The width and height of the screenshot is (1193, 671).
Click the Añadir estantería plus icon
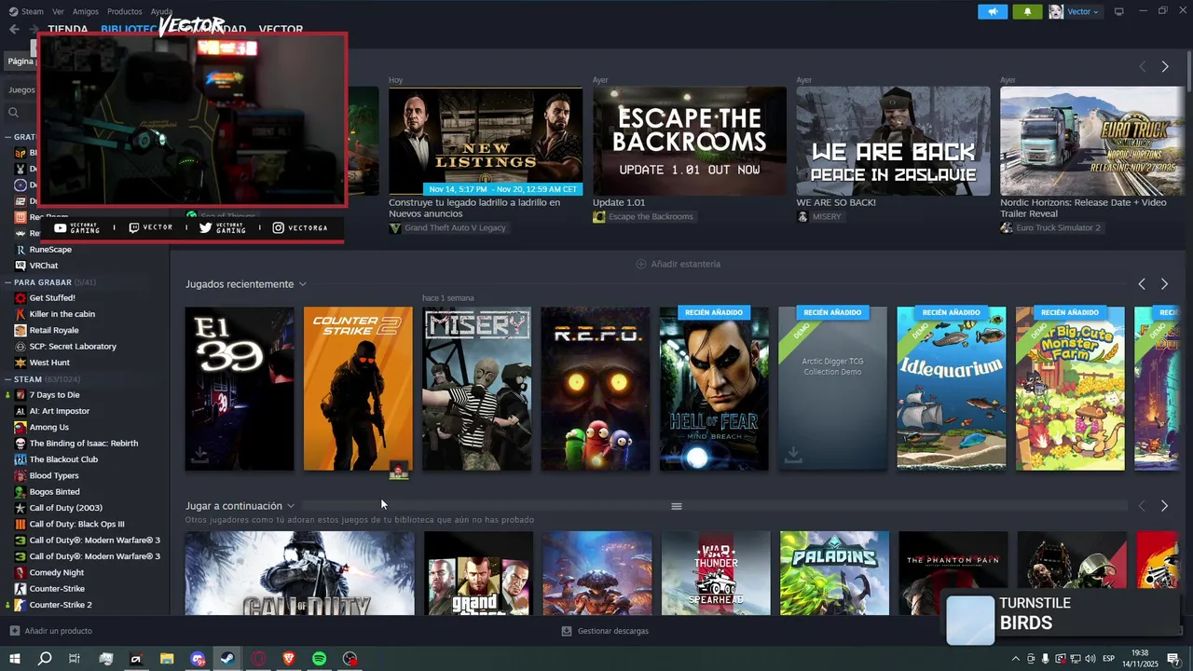640,264
